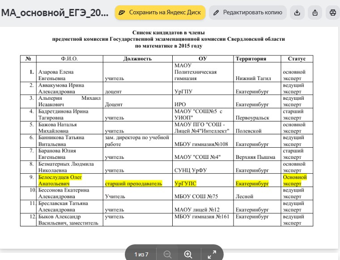Enter fullscreen via the expand arrows icon
The height and width of the screenshot is (260, 340).
coord(212,254)
